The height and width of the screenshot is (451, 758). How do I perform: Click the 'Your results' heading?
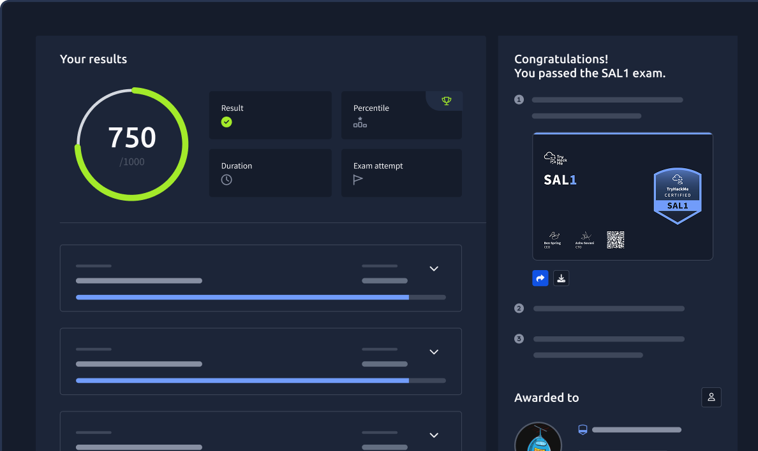[x=93, y=59]
